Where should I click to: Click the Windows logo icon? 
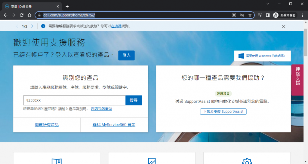click(x=241, y=56)
